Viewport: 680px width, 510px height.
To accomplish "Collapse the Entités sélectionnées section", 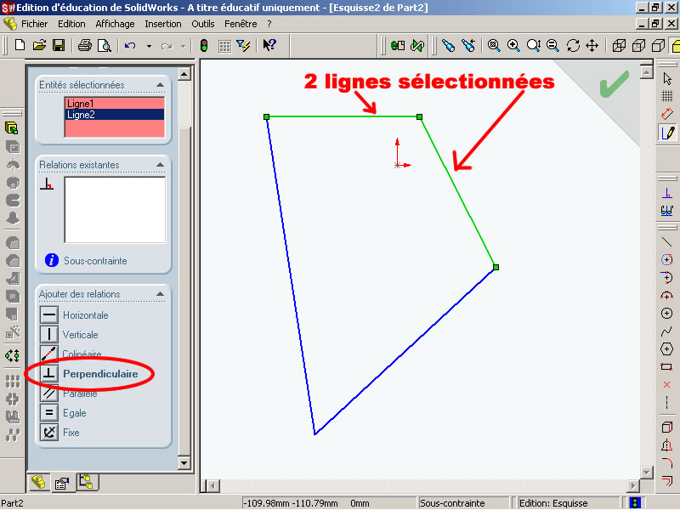I will coord(160,85).
